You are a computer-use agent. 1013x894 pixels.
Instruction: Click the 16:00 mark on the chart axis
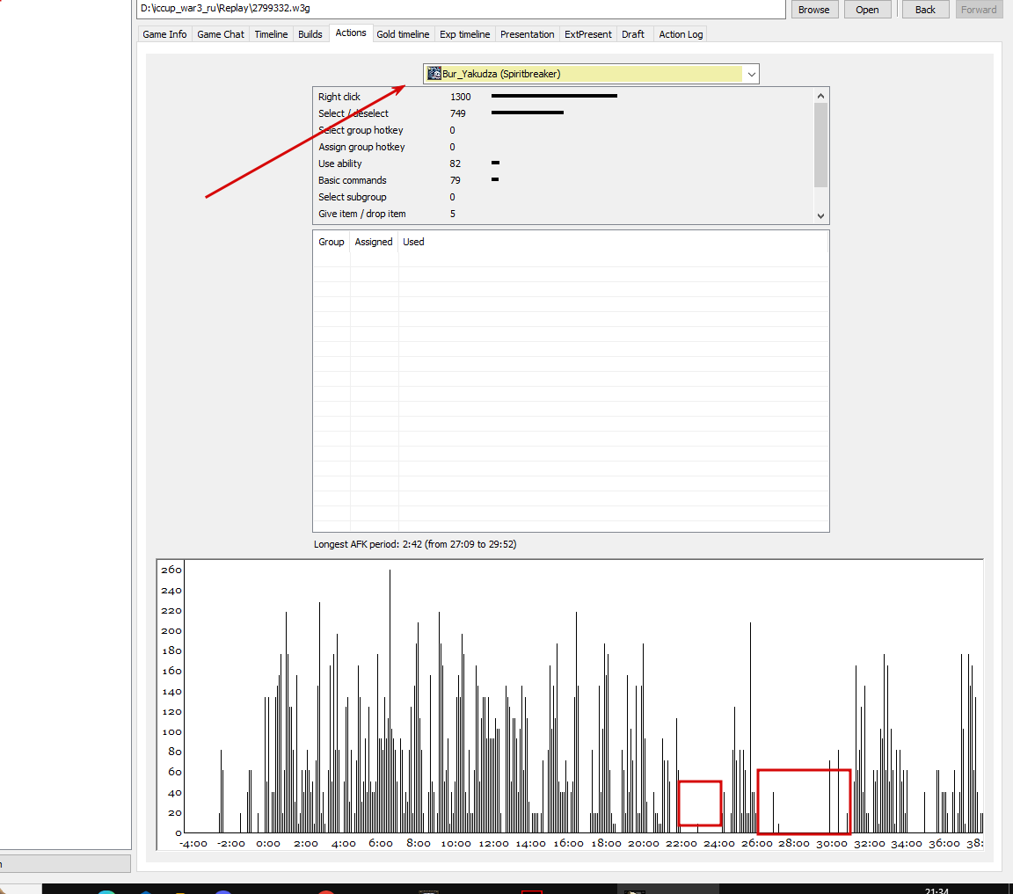click(x=569, y=844)
